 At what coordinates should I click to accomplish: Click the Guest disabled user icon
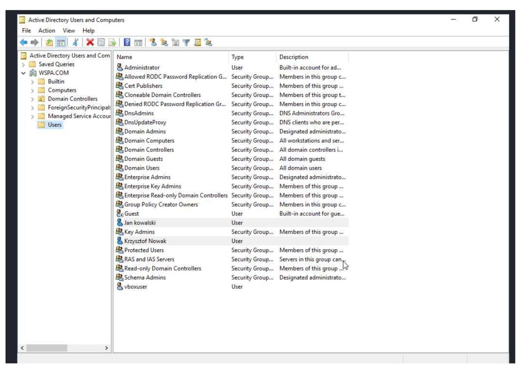pyautogui.click(x=119, y=214)
